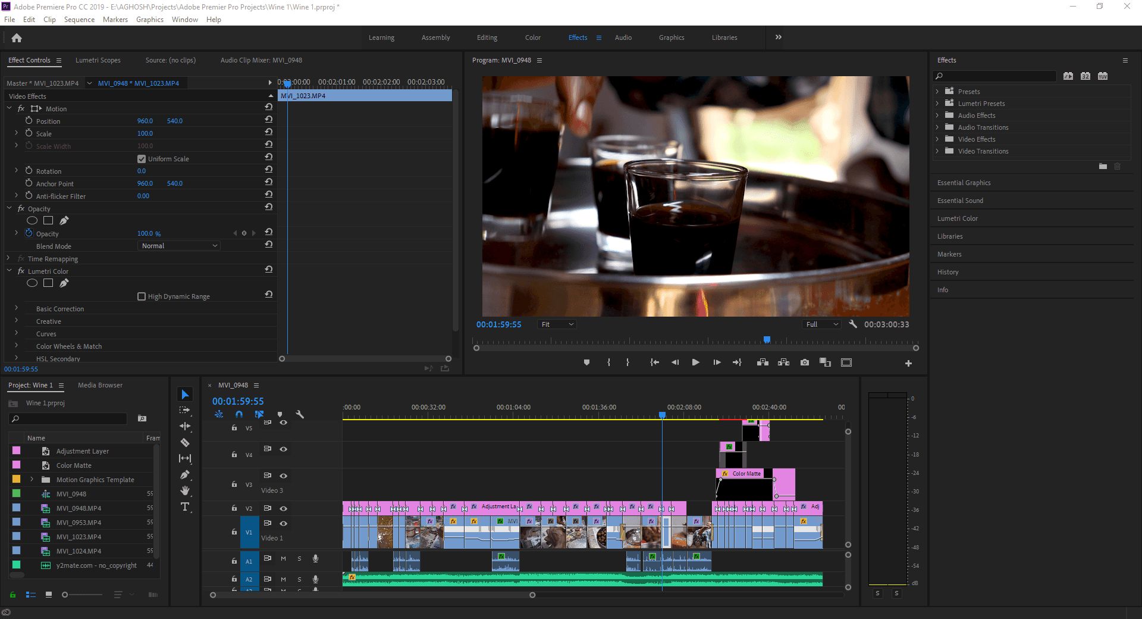1142x619 pixels.
Task: Click the Home icon
Action: pos(17,38)
